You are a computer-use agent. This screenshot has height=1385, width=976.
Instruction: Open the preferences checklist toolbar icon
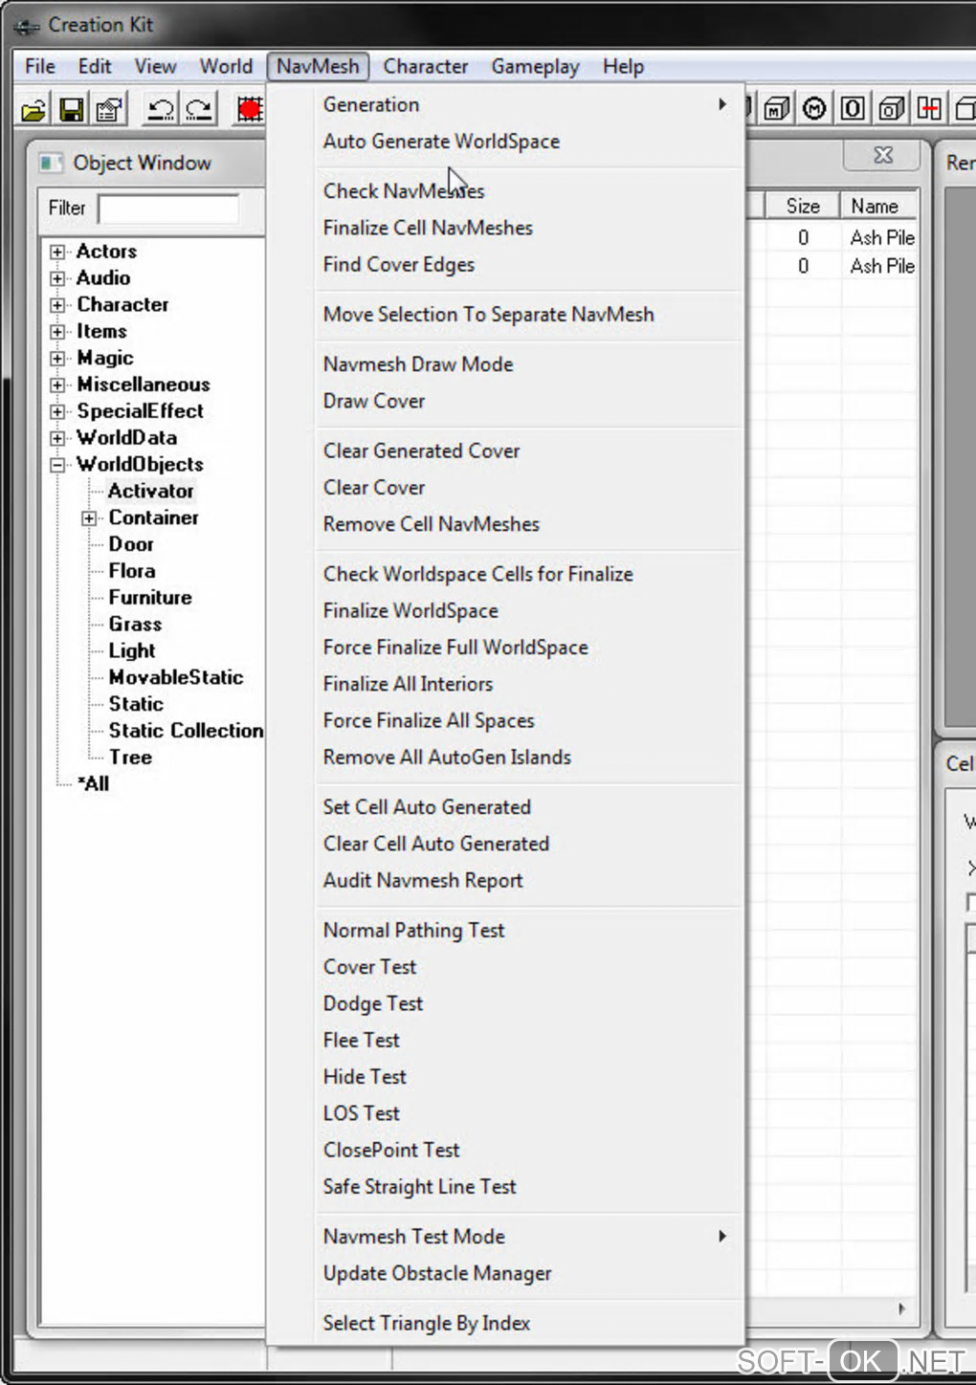tap(110, 110)
